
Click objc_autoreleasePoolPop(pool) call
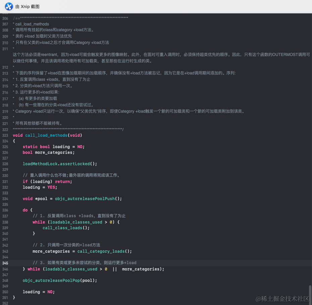(60, 280)
